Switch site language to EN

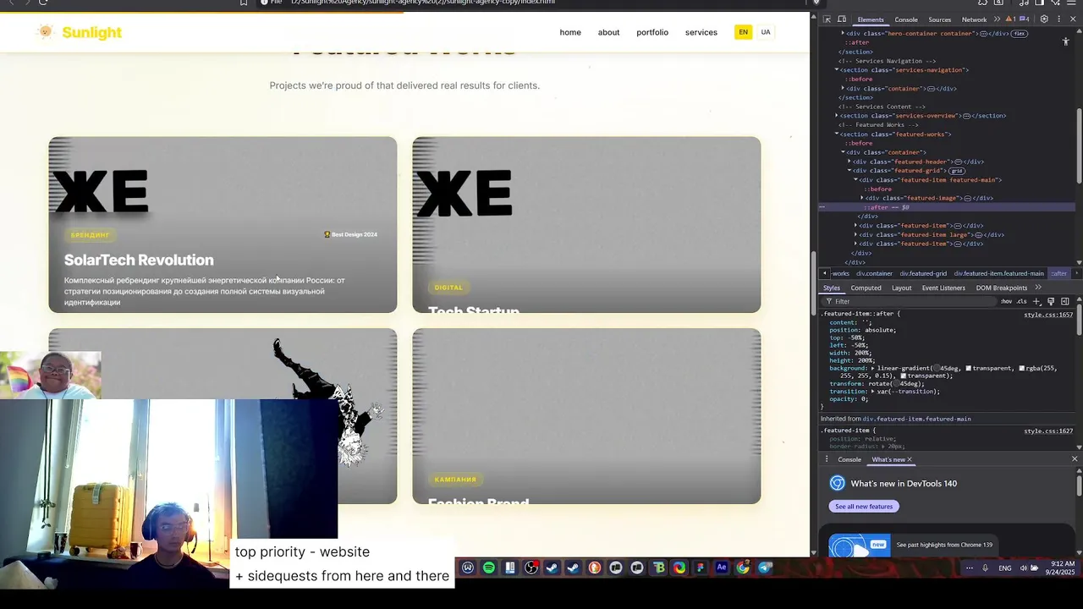[743, 32]
